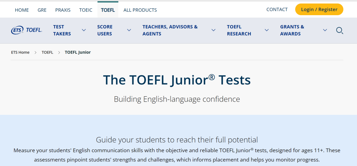This screenshot has width=357, height=166.
Task: Click the Login / Register button
Action: (x=319, y=10)
